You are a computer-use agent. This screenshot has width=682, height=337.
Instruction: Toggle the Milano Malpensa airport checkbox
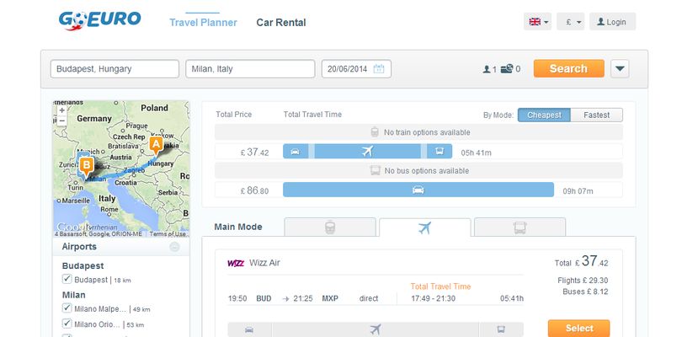[67, 308]
